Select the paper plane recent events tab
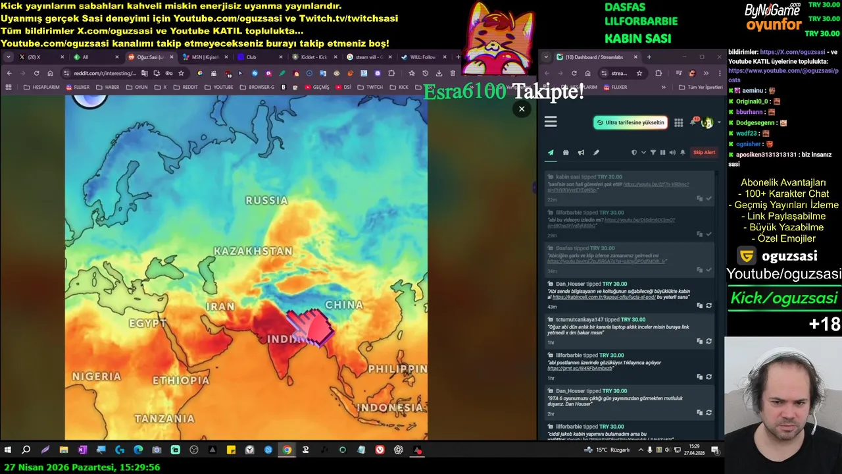 [x=551, y=153]
